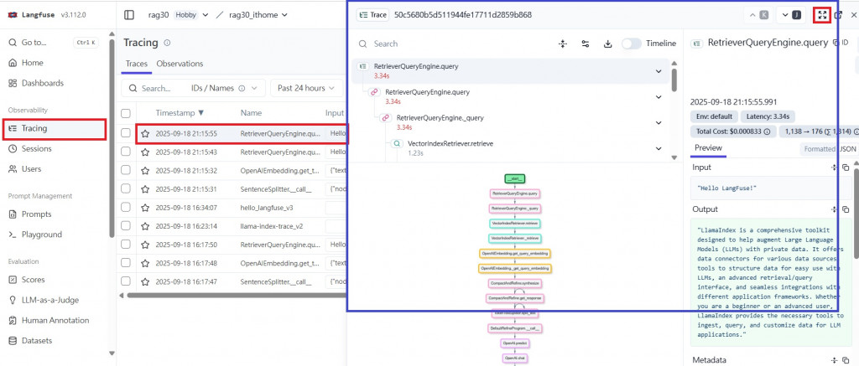Check the select-all header checkbox
The image size is (859, 366).
[126, 113]
